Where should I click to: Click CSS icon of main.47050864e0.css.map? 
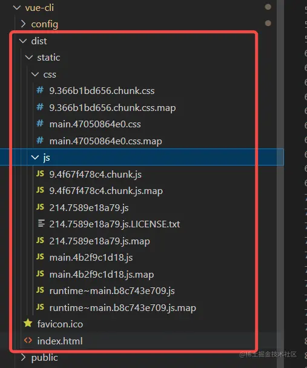[x=40, y=141]
